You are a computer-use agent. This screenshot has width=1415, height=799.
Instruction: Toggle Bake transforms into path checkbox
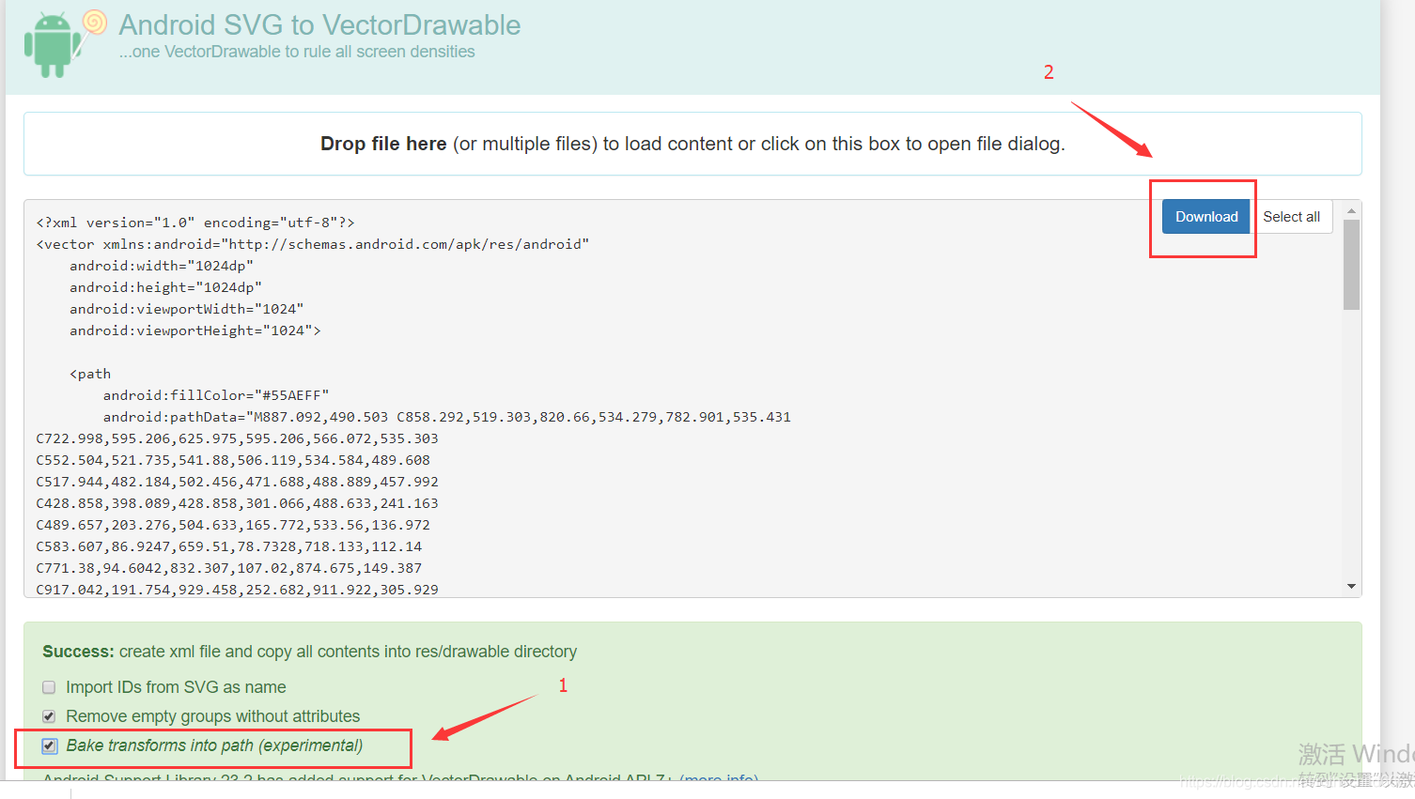click(50, 745)
